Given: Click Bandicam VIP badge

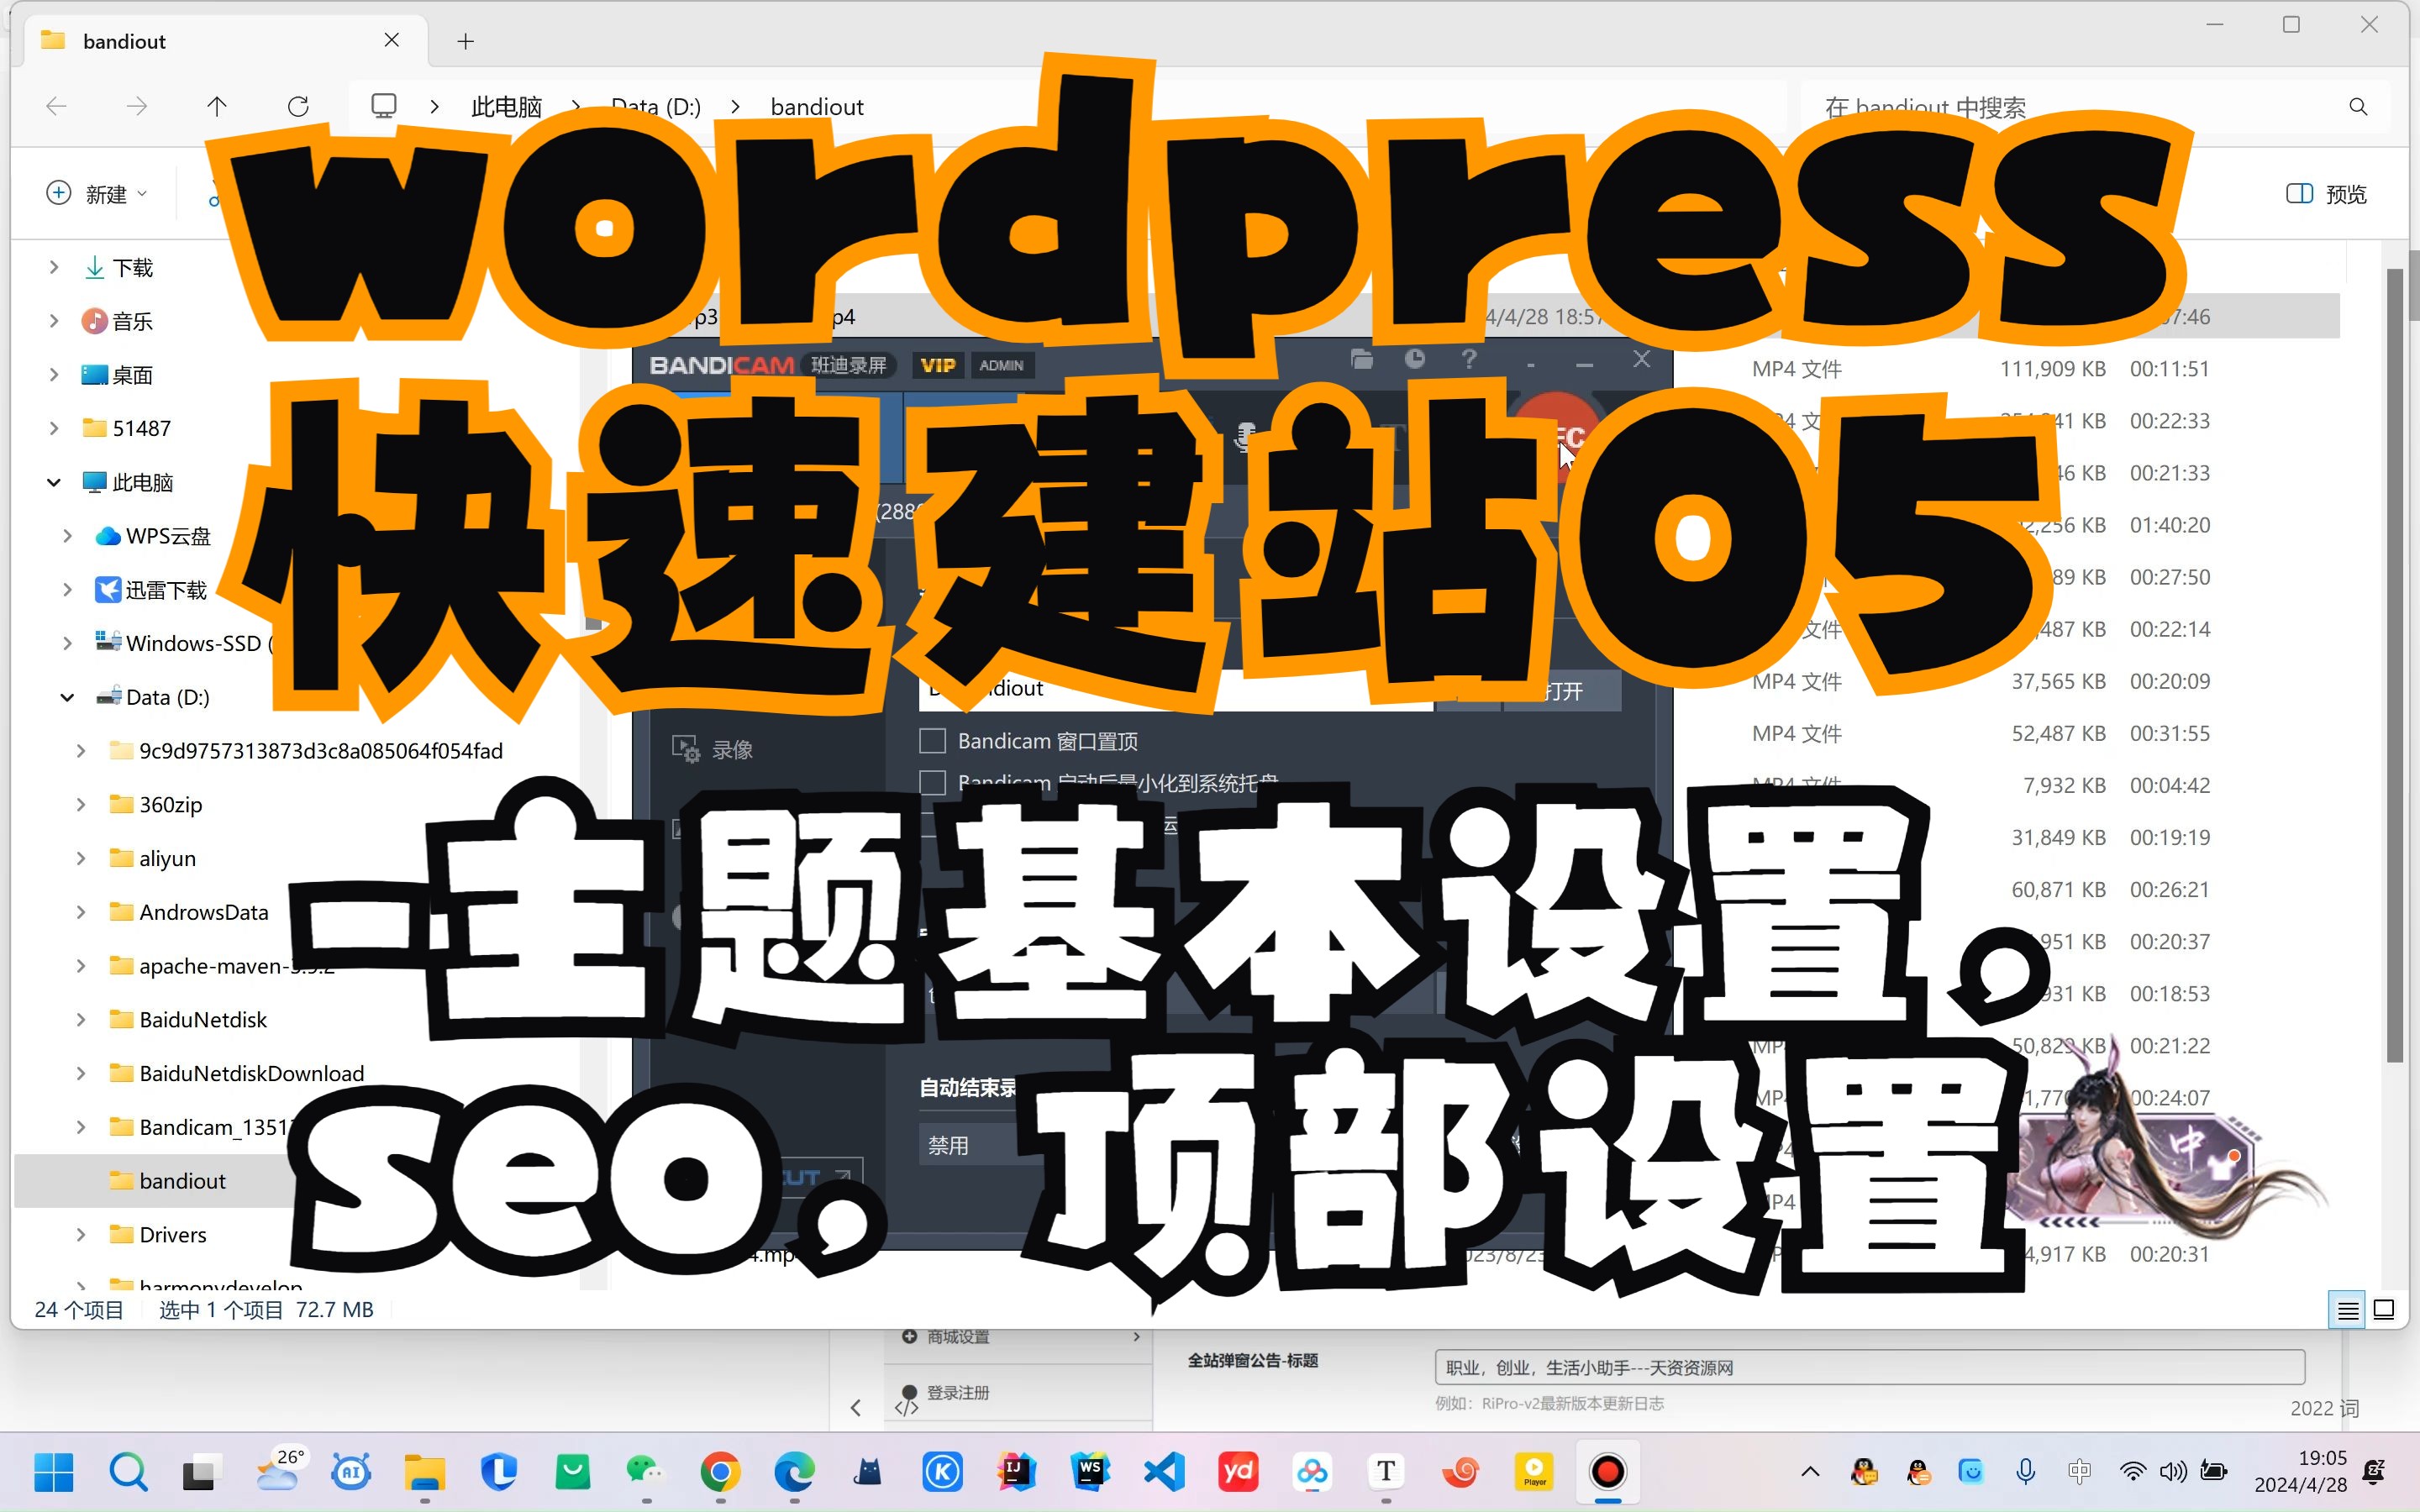Looking at the screenshot, I should [x=937, y=366].
